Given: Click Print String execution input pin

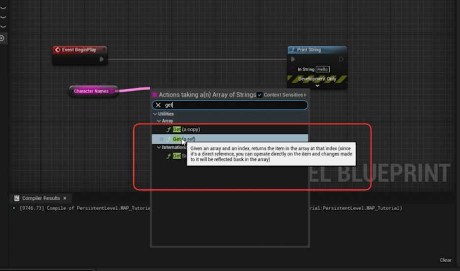Looking at the screenshot, I should 293,59.
